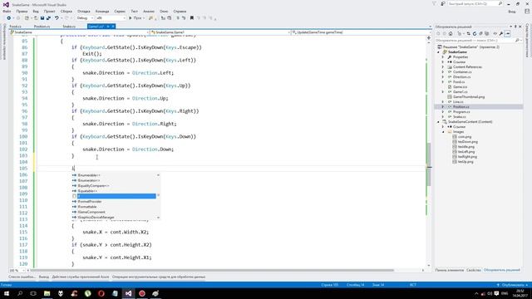Viewport: 532px width, 299px height.
Task: Expand the Container.cs node
Action: tap(443, 72)
